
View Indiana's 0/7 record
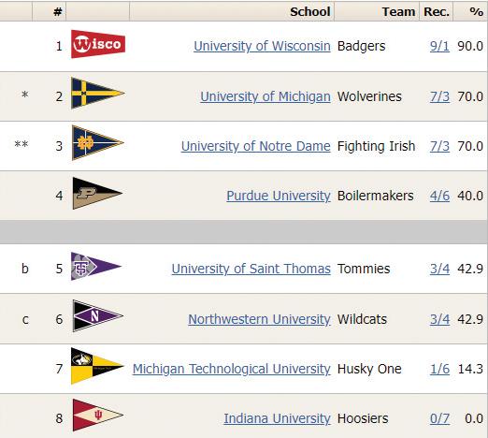[x=439, y=418]
